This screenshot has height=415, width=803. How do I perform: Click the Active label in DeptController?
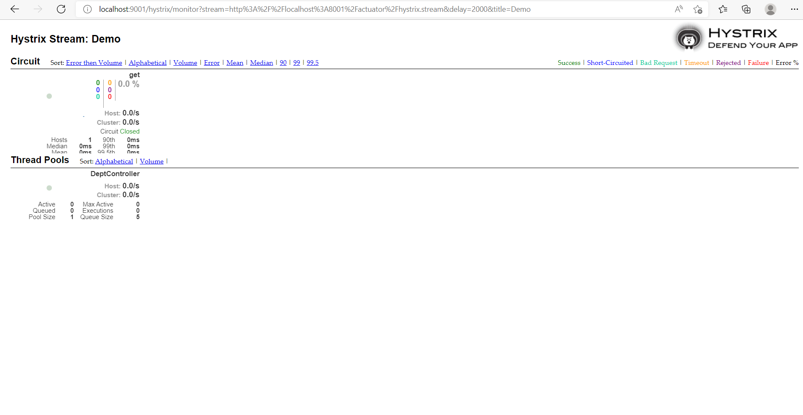point(47,204)
